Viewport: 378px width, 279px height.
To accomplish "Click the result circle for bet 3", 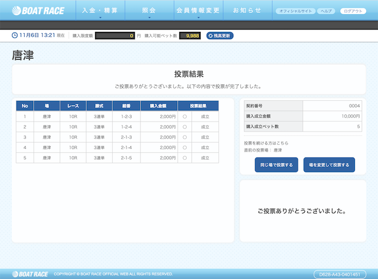I will point(184,137).
